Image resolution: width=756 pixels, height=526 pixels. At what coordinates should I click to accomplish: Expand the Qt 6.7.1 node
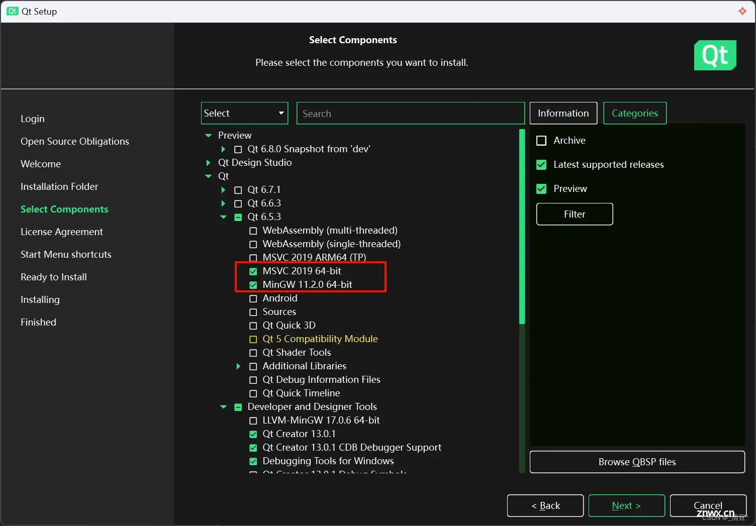tap(223, 190)
